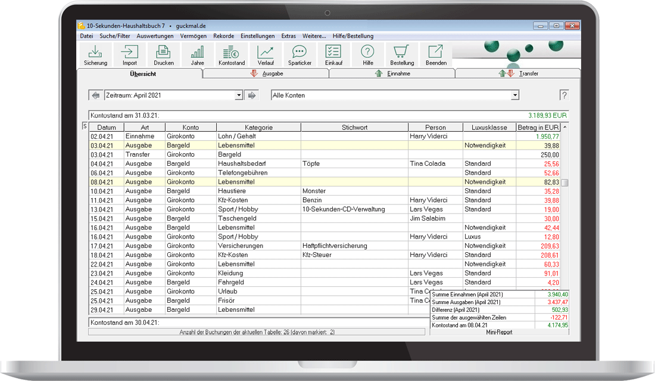Image resolution: width=655 pixels, height=381 pixels.
Task: Sort by the Art column header
Action: pos(145,127)
